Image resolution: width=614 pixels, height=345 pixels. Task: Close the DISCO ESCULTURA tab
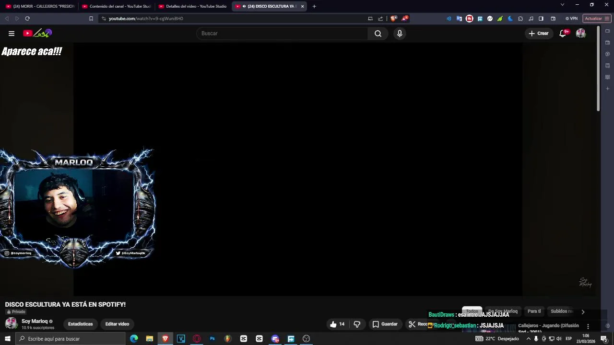[302, 6]
